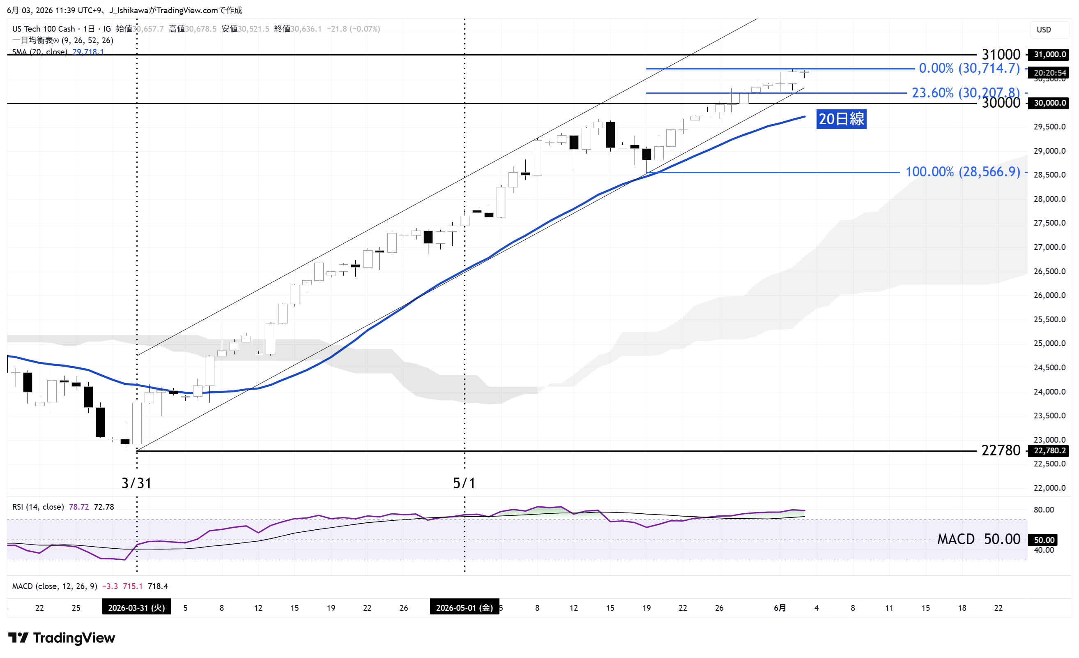This screenshot has width=1079, height=658.
Task: Click the 24,000.0 price axis tick
Action: click(1049, 391)
